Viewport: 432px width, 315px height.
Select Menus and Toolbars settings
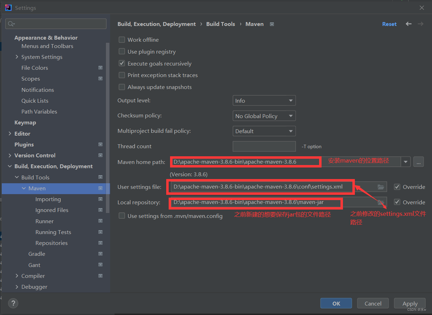point(47,46)
